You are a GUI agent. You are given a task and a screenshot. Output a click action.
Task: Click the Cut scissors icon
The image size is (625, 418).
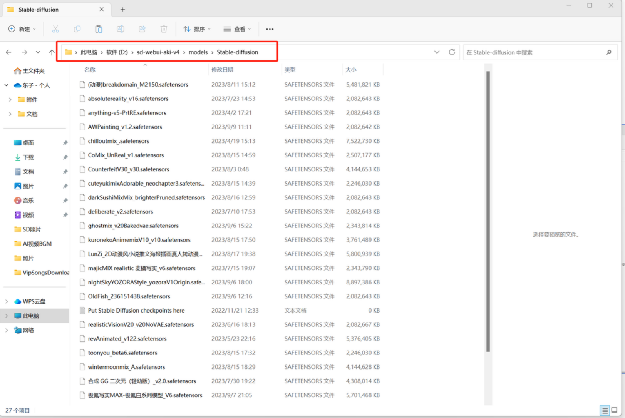tap(55, 29)
